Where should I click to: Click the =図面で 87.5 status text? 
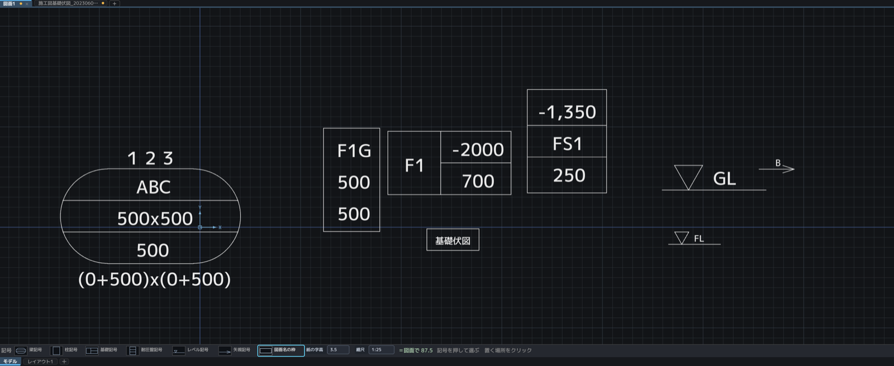(x=416, y=350)
